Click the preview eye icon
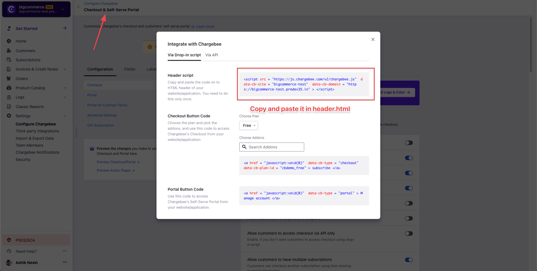537x271 pixels. 92,149
